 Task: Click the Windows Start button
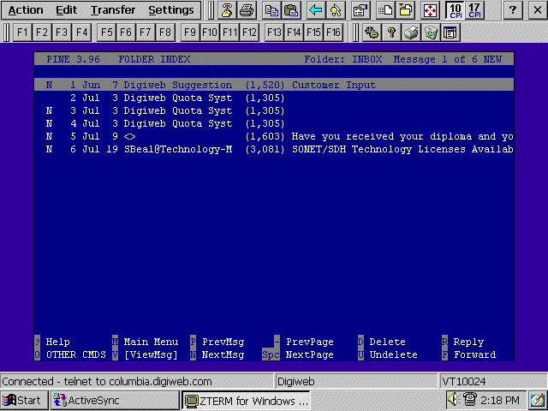pos(24,400)
